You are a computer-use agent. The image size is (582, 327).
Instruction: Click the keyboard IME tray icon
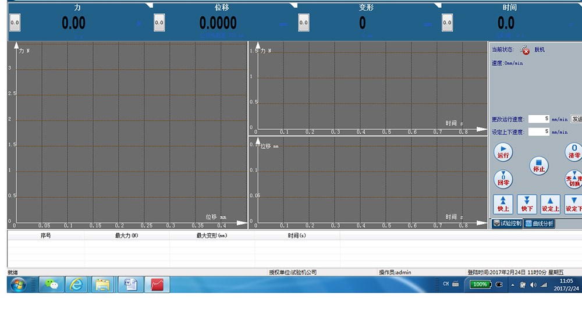point(456,283)
